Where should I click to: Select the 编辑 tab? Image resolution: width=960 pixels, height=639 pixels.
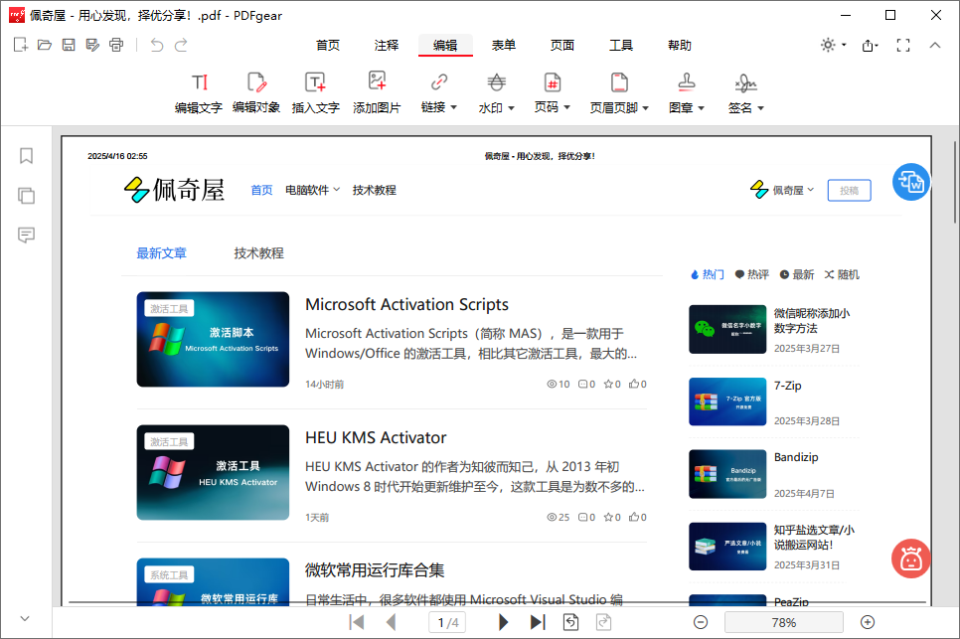click(x=445, y=46)
